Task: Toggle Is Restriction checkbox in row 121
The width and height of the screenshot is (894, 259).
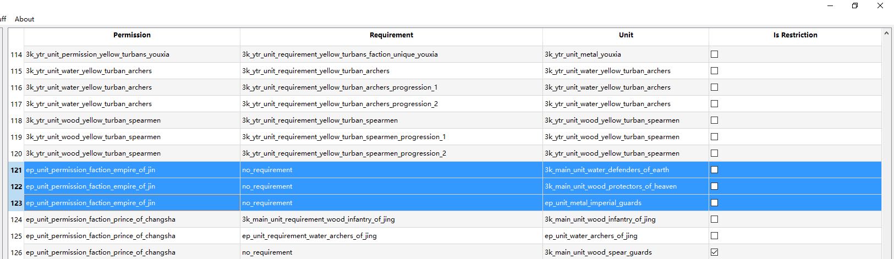Action: click(x=714, y=170)
